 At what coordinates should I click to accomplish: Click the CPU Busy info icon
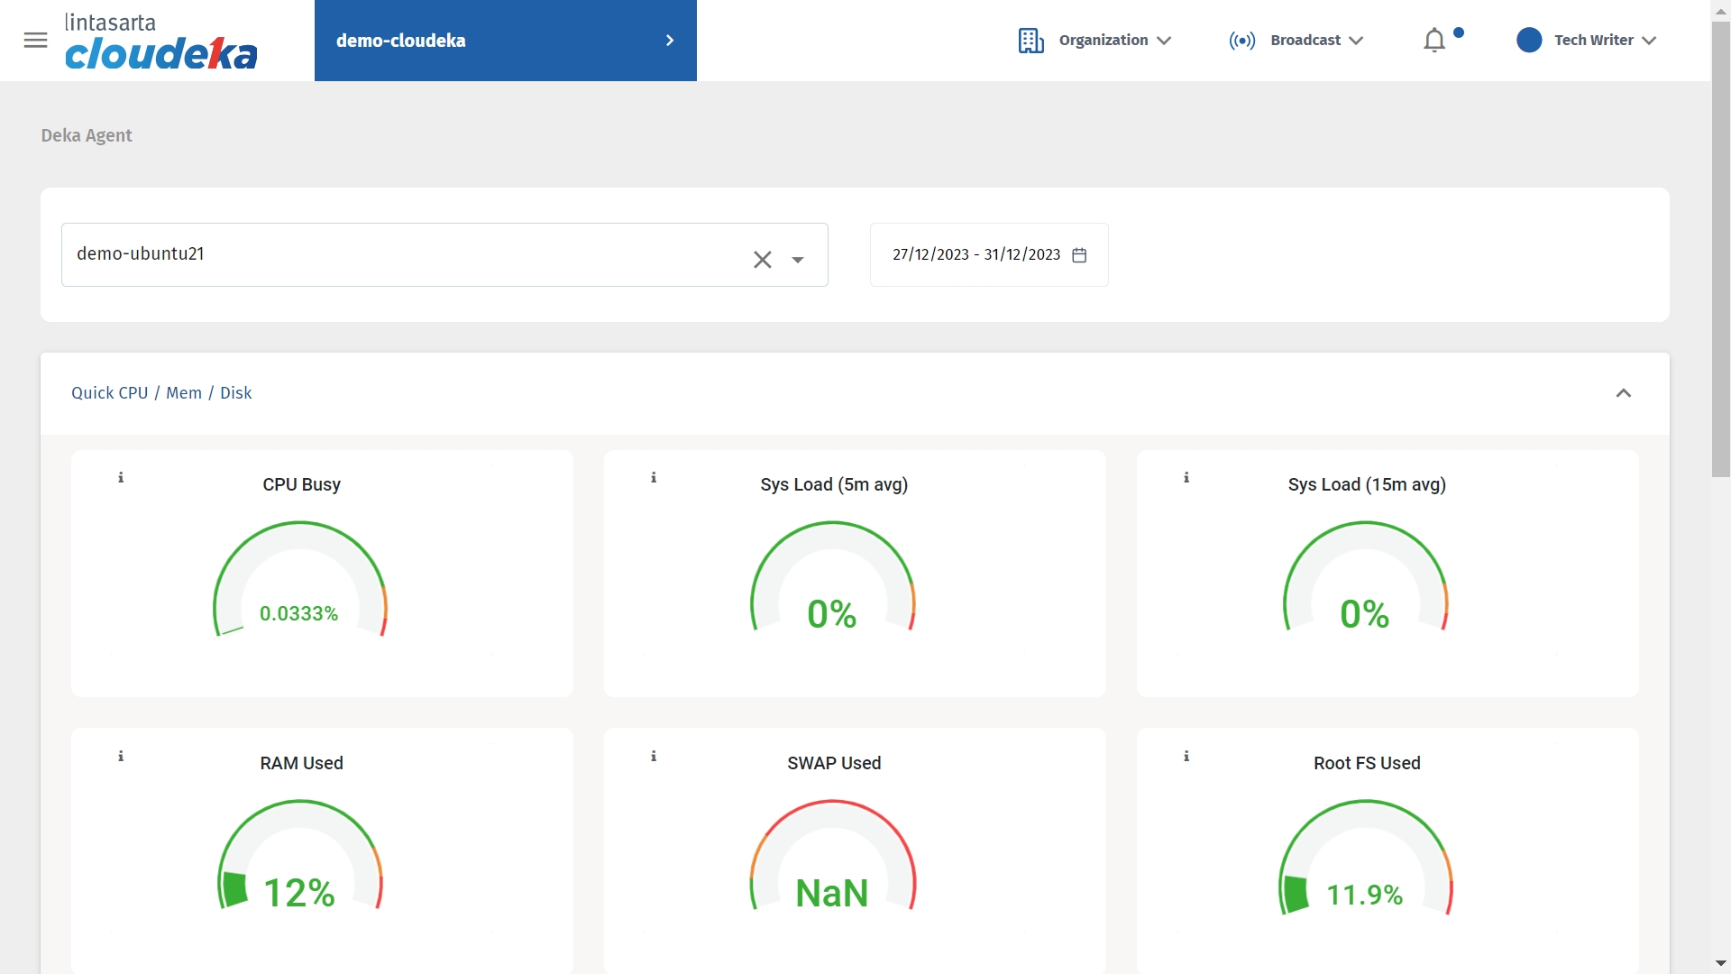[x=121, y=478]
